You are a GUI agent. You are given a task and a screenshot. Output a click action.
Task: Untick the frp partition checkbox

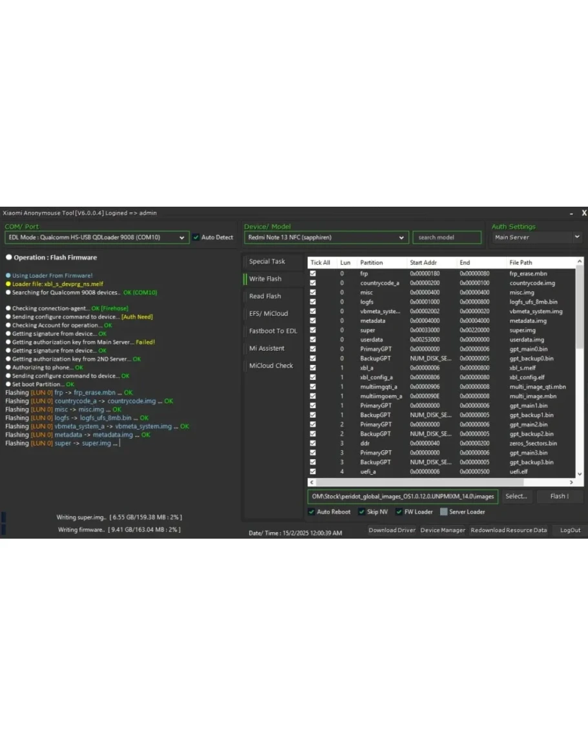[313, 274]
